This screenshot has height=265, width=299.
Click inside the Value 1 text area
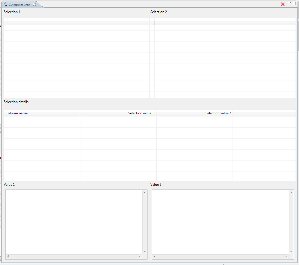tap(74, 222)
